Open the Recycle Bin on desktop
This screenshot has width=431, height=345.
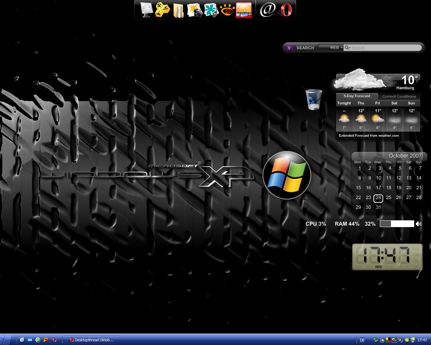[313, 99]
